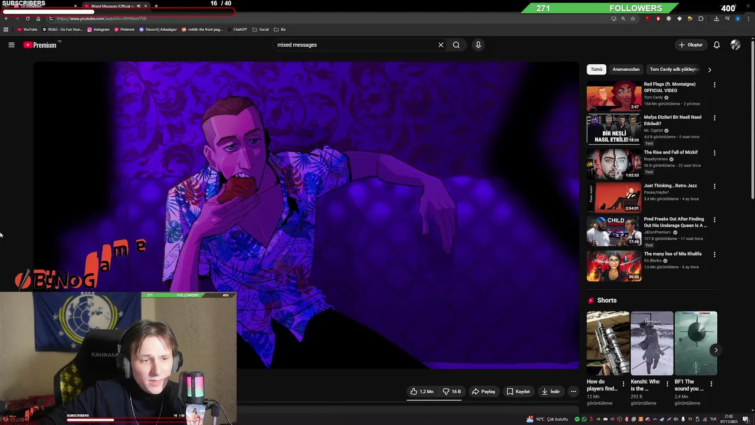Open the 'How do players find...' Short
Screen dimensions: 755x425
[x=608, y=343]
